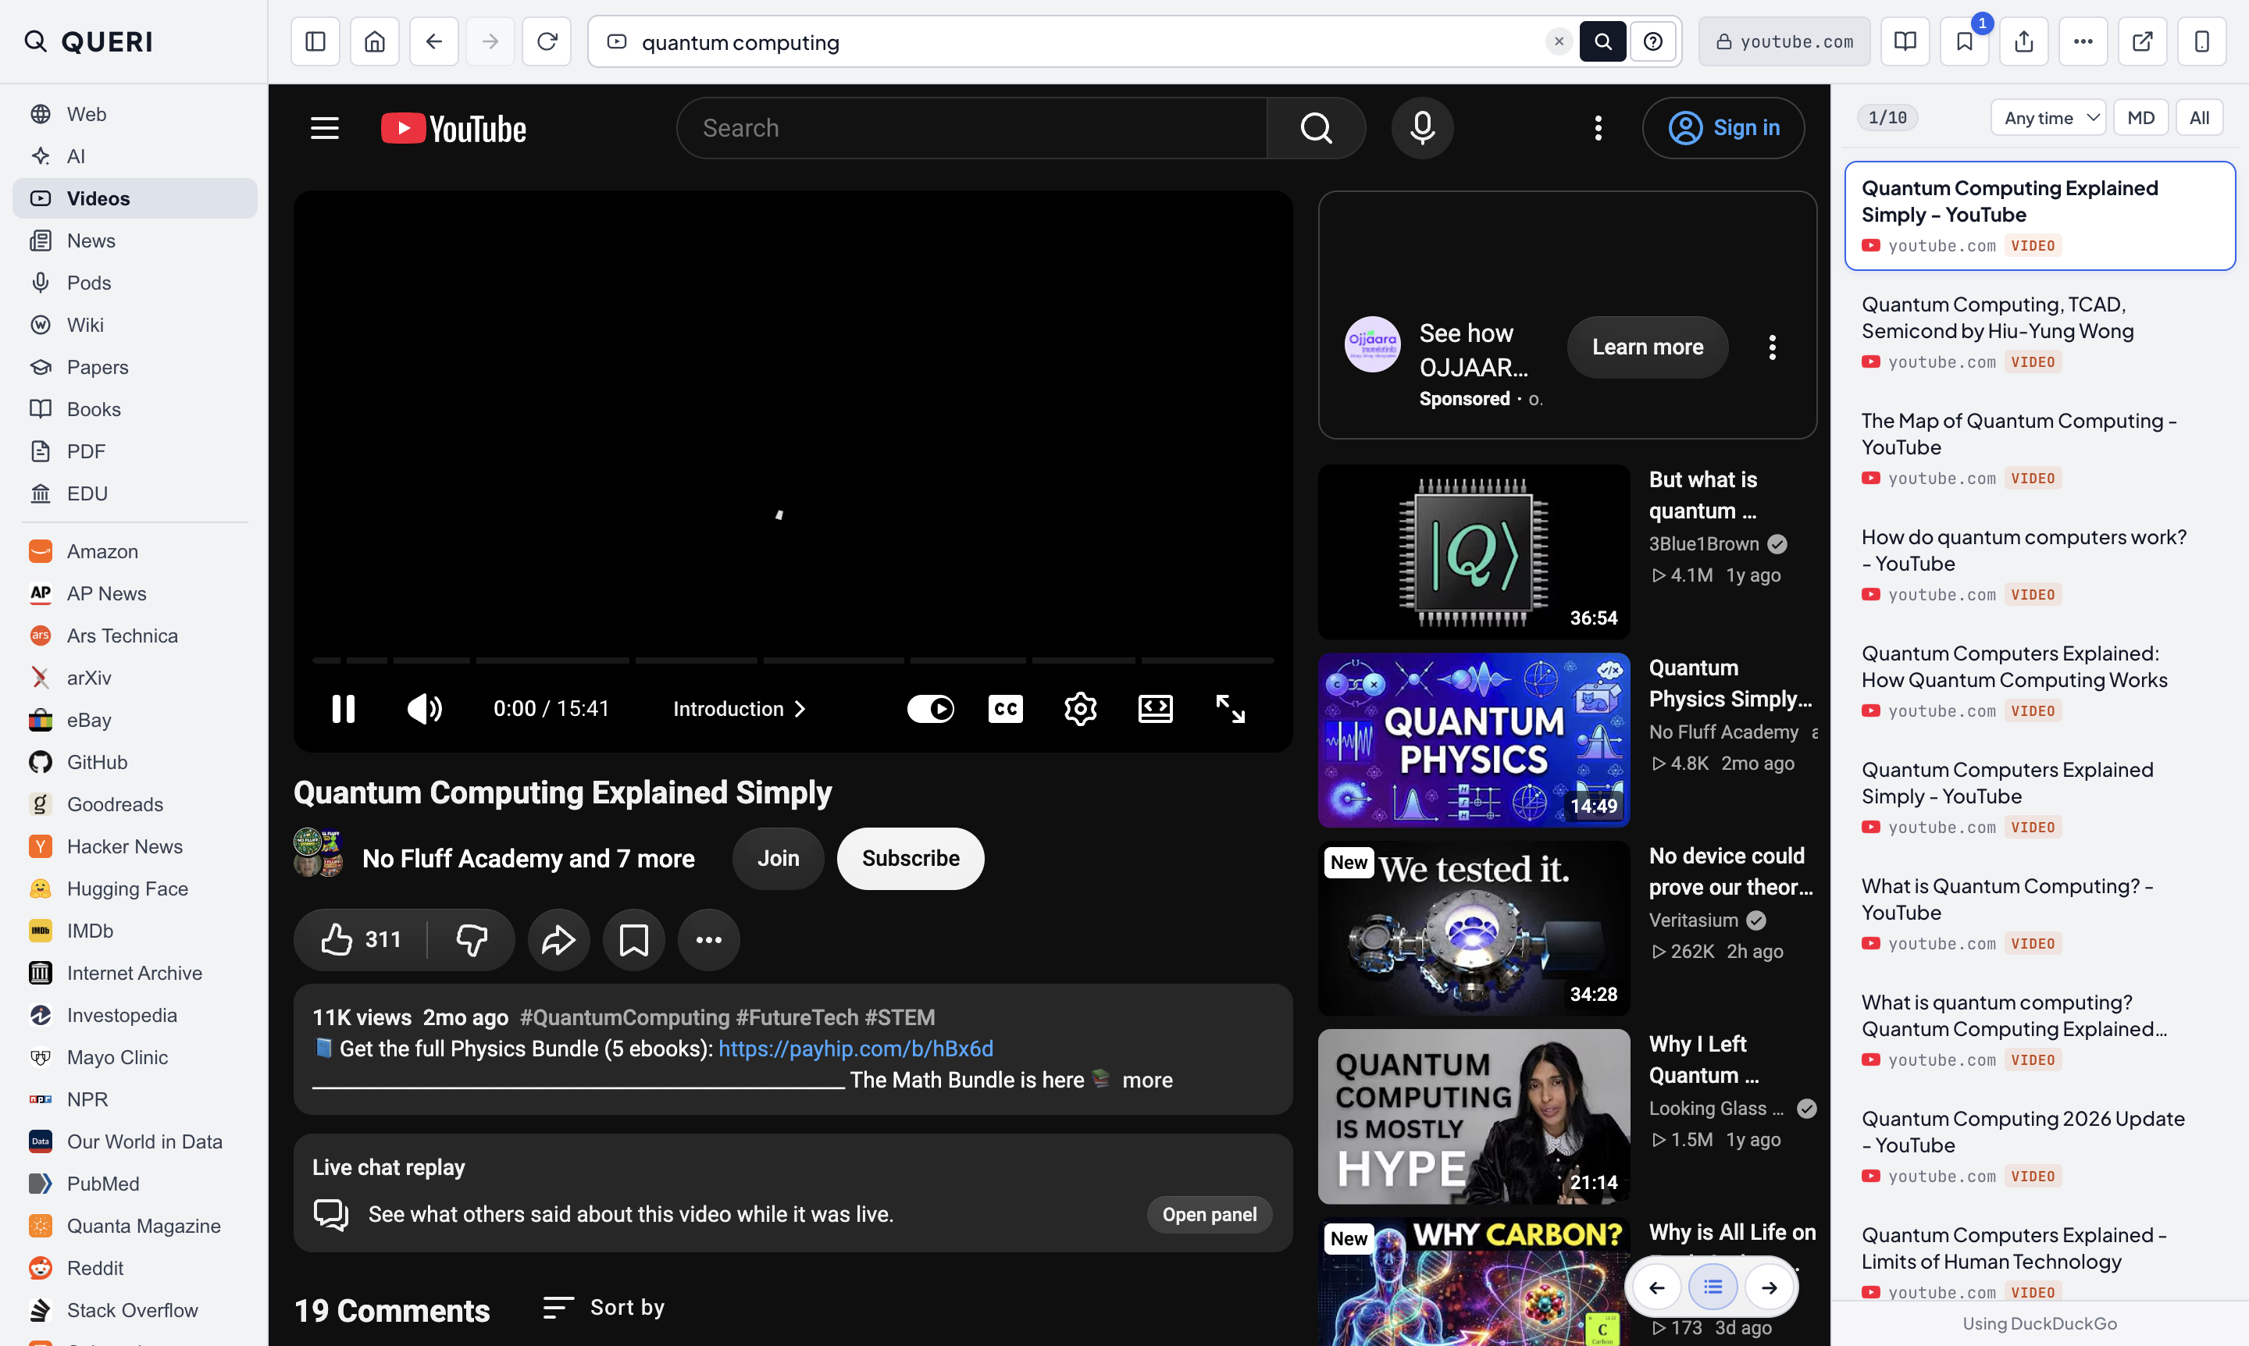Mute the video volume
The image size is (2249, 1346).
pyautogui.click(x=424, y=708)
